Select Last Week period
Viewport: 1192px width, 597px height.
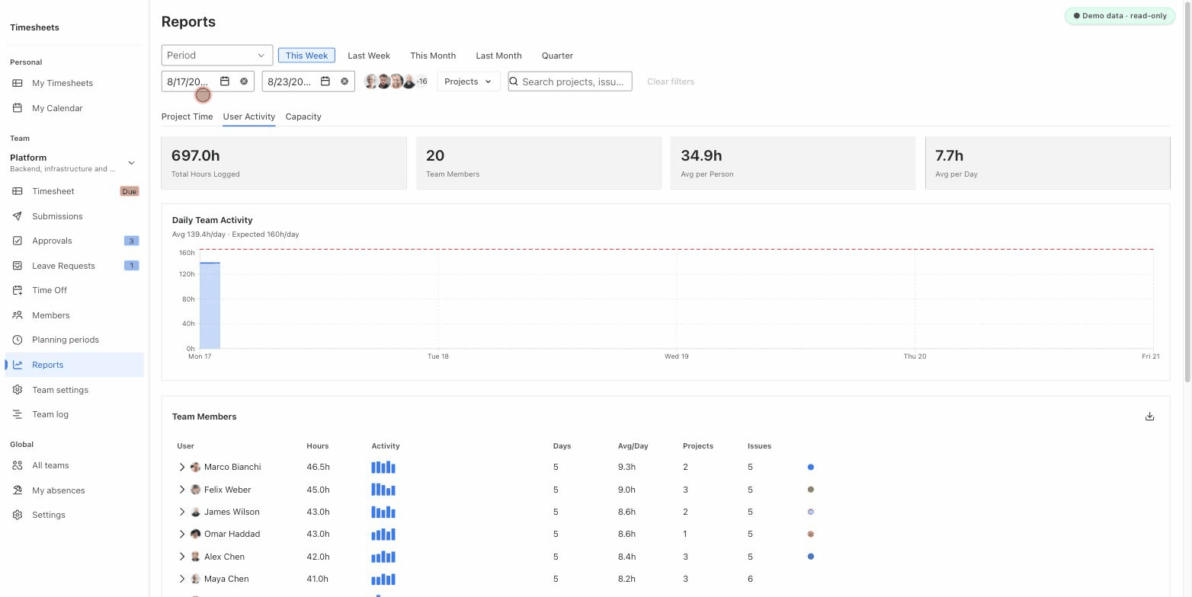369,56
